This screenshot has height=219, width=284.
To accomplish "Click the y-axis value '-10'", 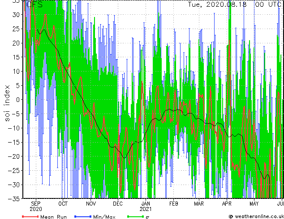I will [x=14, y=128].
